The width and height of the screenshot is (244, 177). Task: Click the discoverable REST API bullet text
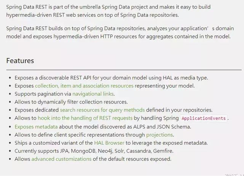pos(111,78)
